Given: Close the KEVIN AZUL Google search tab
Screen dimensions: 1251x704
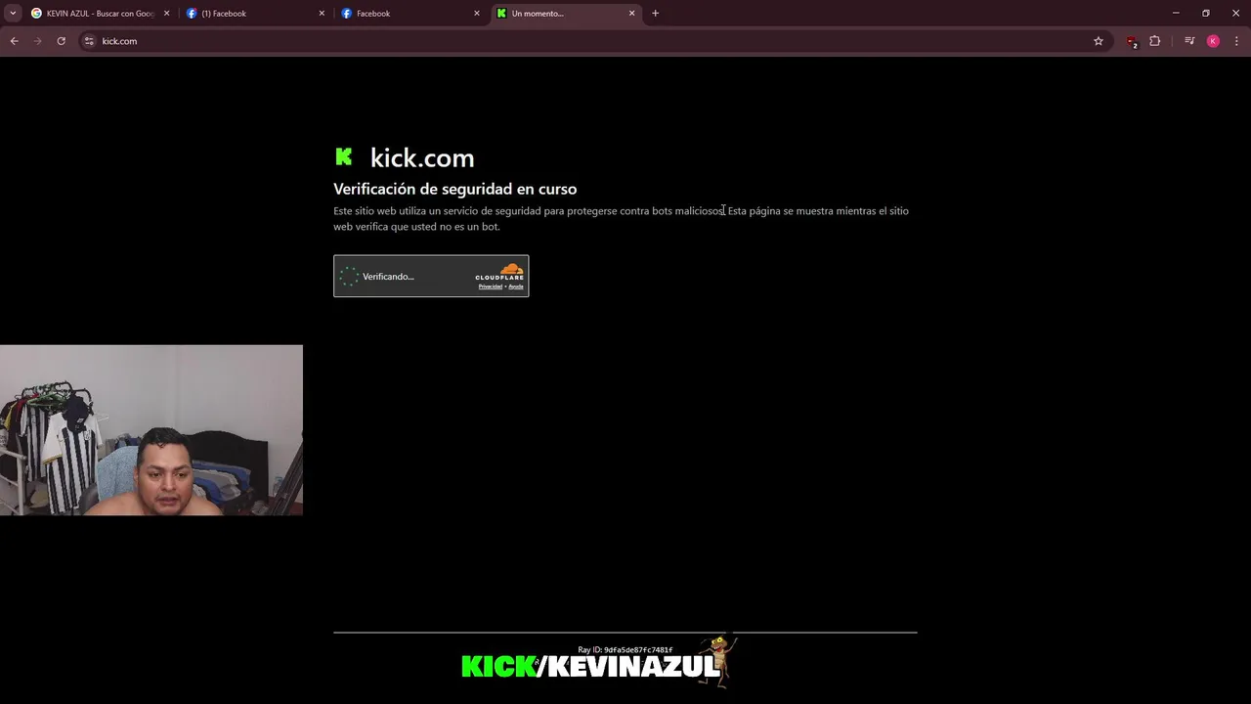Looking at the screenshot, I should click(166, 14).
